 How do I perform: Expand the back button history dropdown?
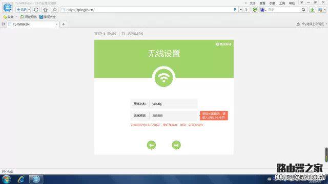tap(29, 10)
